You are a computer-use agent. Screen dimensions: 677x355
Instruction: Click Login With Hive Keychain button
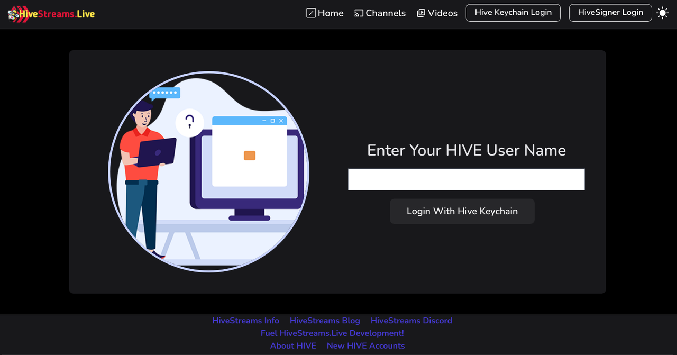pyautogui.click(x=462, y=211)
